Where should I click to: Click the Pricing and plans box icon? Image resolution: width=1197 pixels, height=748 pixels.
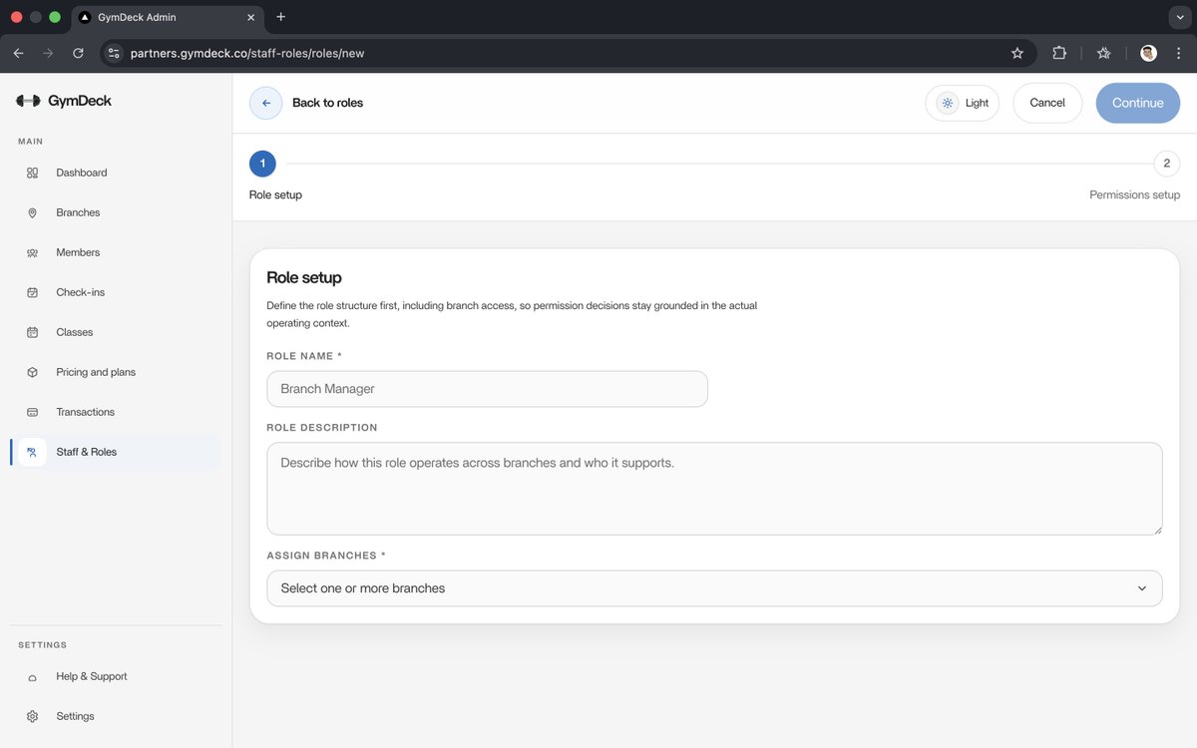32,372
